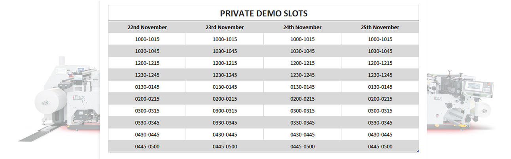Click the 22nd November column header
511x159 pixels.
[147, 27]
